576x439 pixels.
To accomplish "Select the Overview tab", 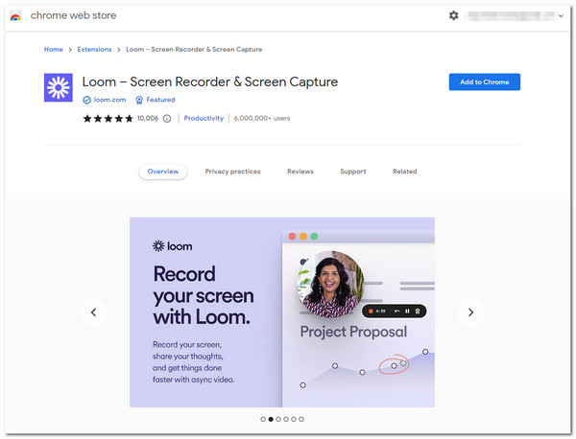I will point(163,172).
